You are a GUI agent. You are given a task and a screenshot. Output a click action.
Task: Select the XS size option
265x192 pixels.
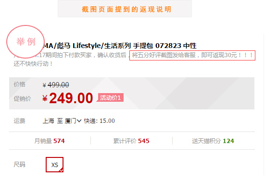[x=55, y=165]
